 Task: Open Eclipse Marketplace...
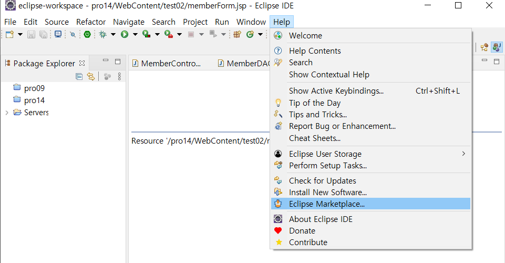pos(370,204)
